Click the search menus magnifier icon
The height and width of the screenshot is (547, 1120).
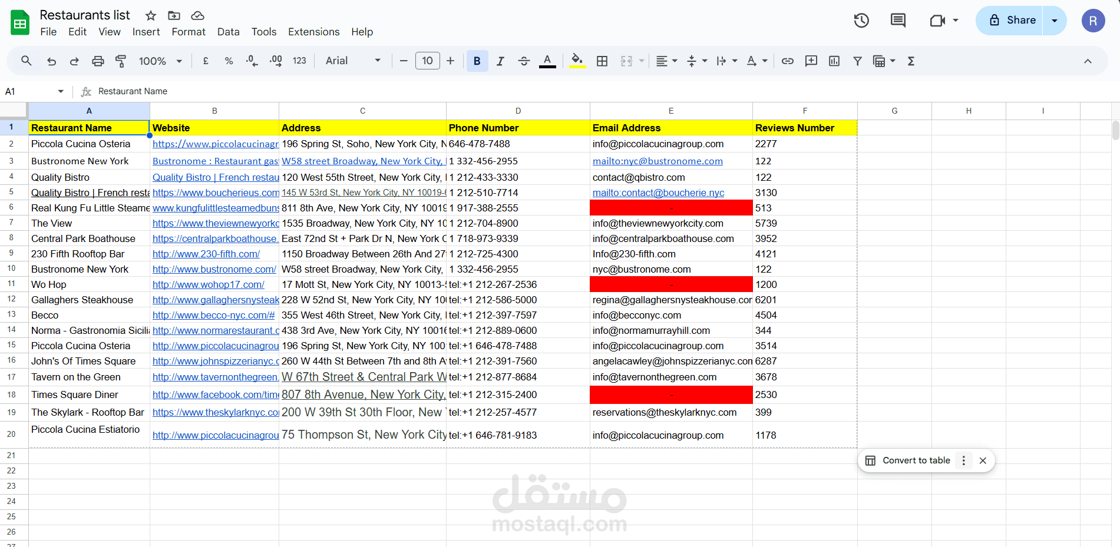coord(27,61)
